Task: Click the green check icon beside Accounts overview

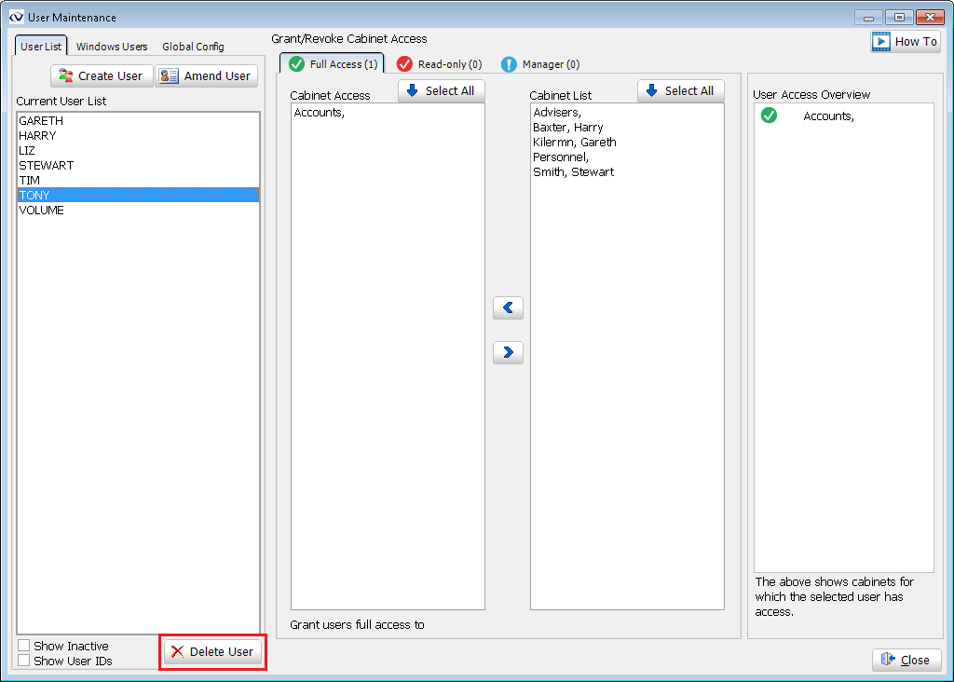Action: pyautogui.click(x=769, y=115)
